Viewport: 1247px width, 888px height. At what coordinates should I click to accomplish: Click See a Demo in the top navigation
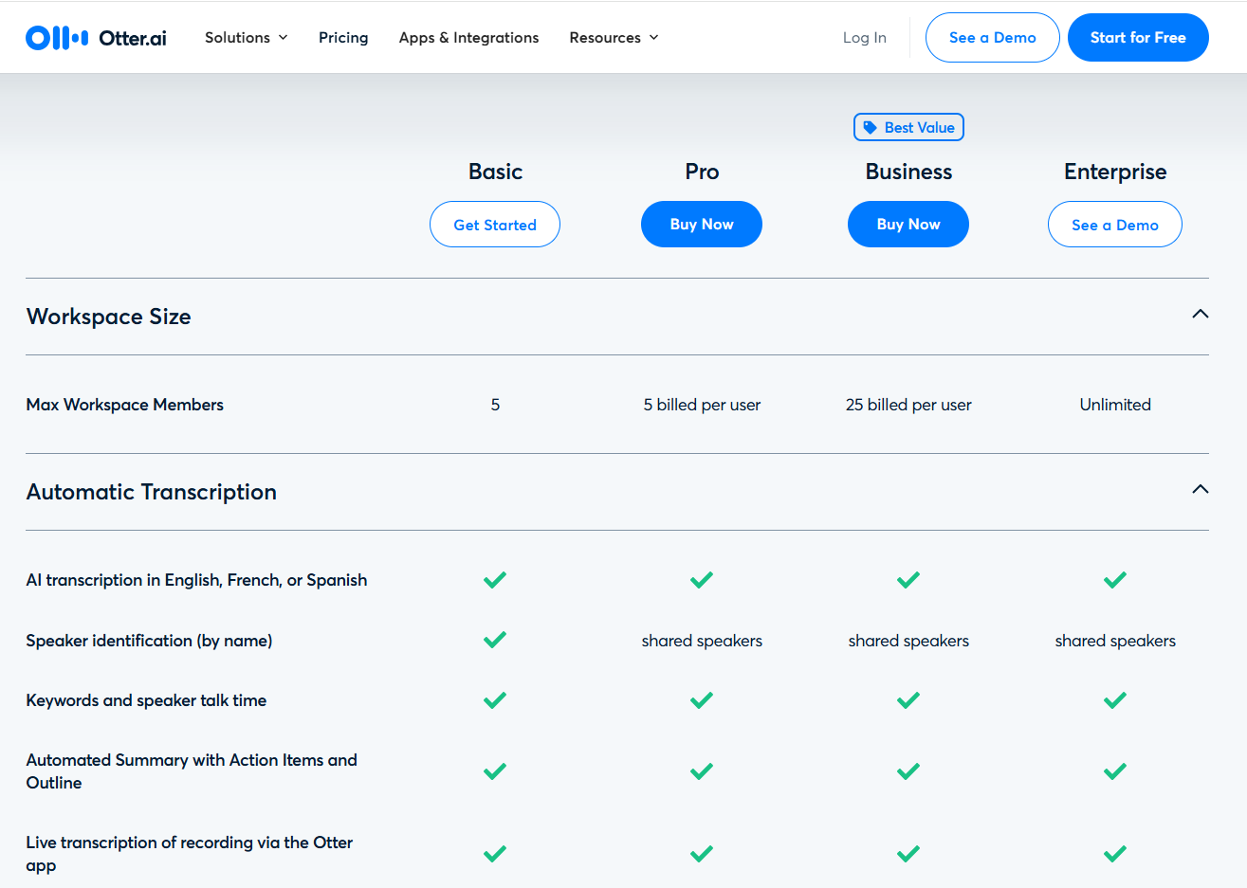tap(992, 38)
